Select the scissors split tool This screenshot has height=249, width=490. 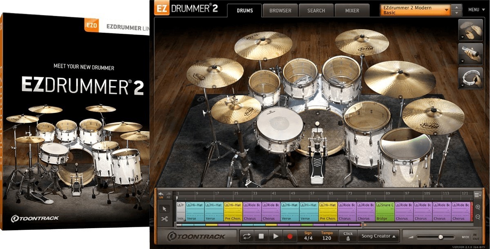(165, 219)
